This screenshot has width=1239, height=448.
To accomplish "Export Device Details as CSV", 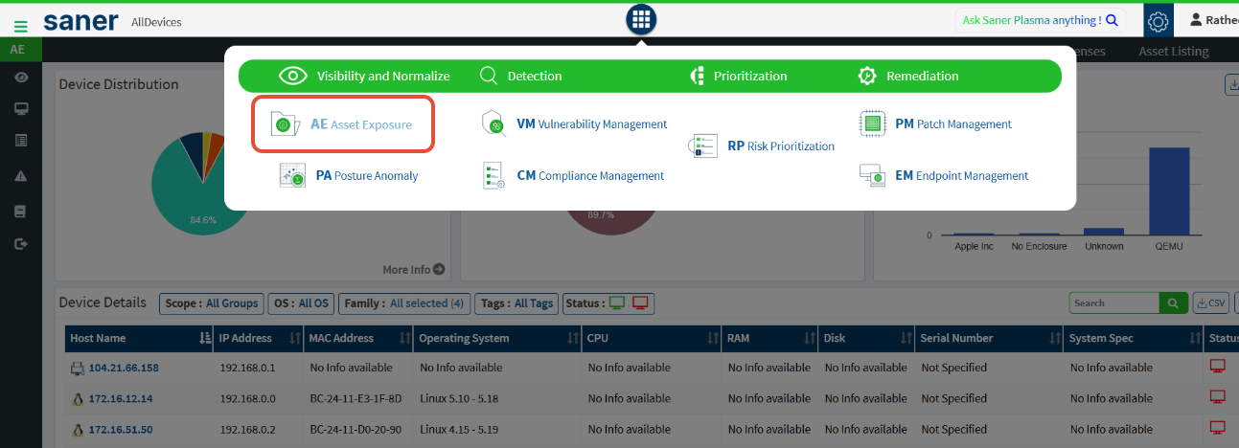I will (1211, 303).
